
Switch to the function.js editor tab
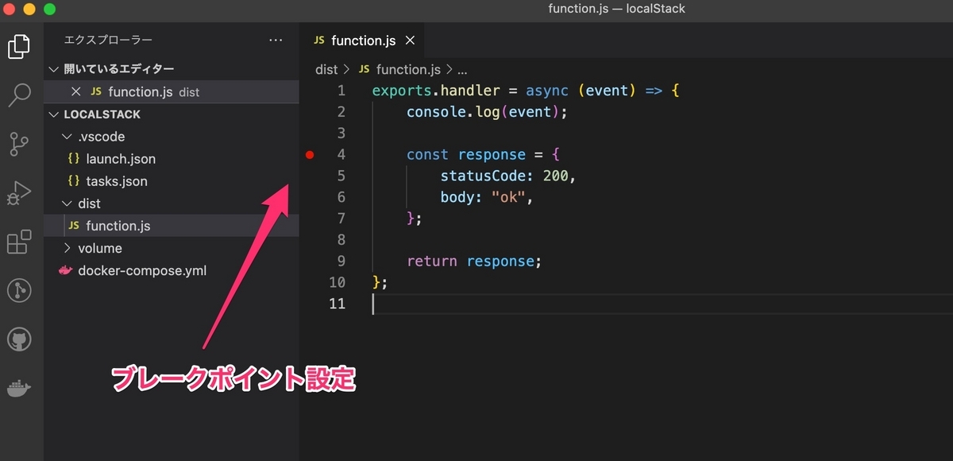[x=364, y=41]
